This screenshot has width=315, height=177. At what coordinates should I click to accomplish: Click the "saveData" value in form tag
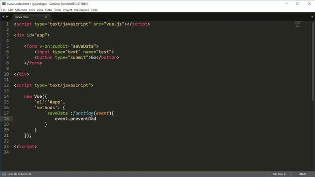click(x=83, y=46)
